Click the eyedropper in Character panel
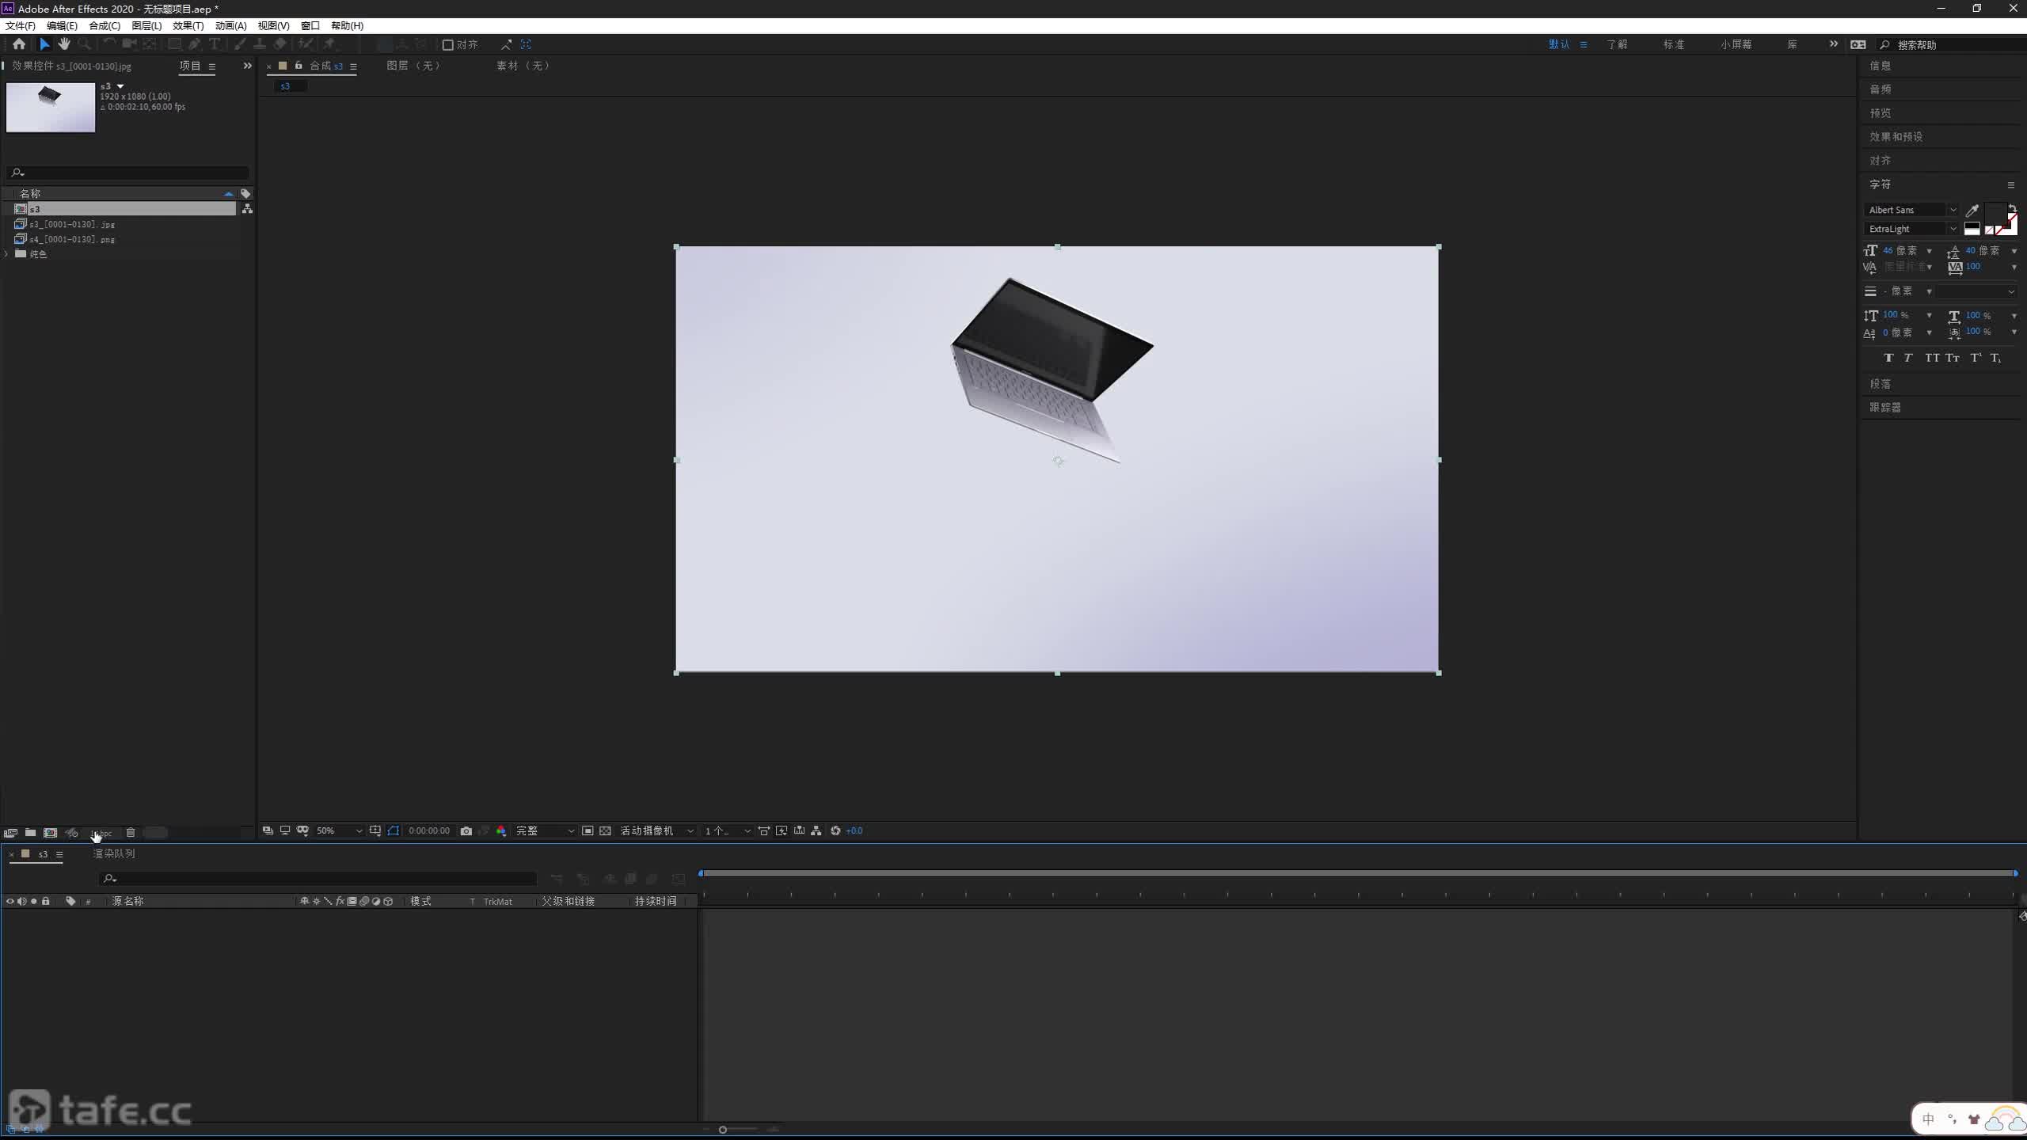The height and width of the screenshot is (1140, 2027). (x=1972, y=210)
